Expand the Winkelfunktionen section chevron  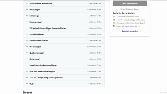(27, 28)
